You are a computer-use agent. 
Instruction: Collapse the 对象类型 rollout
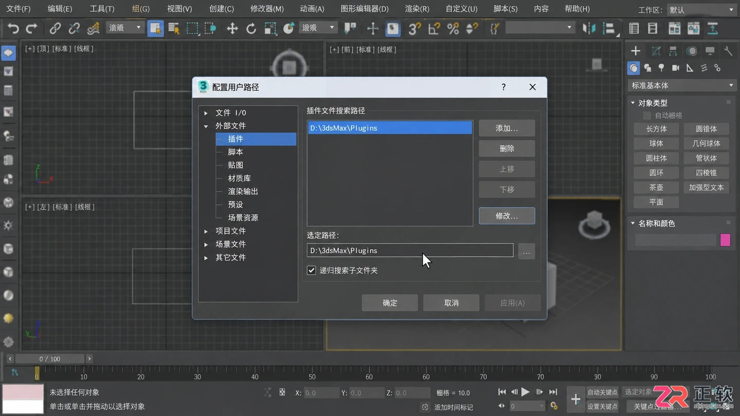pos(633,103)
